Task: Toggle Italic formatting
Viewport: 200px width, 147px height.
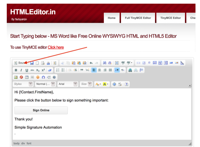Action: (21, 70)
